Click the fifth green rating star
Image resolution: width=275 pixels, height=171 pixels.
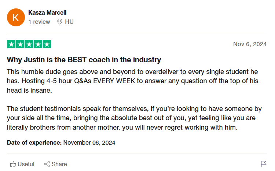point(47,44)
